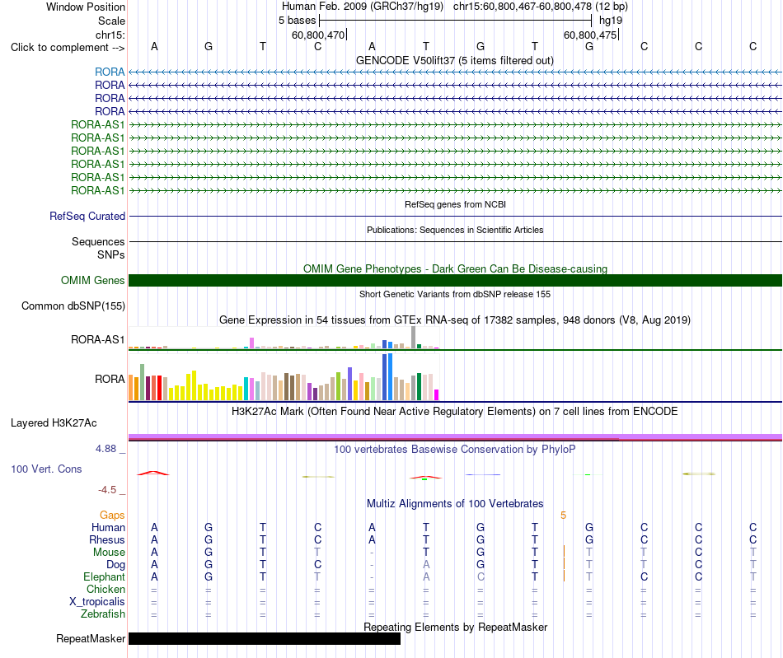Click the hg19 label by scale bar
The image size is (783, 658).
pos(611,21)
